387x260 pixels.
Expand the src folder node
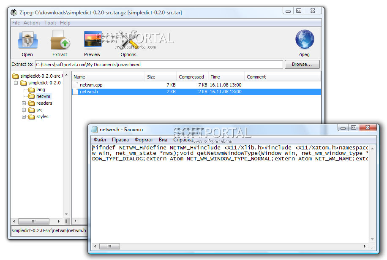24,110
